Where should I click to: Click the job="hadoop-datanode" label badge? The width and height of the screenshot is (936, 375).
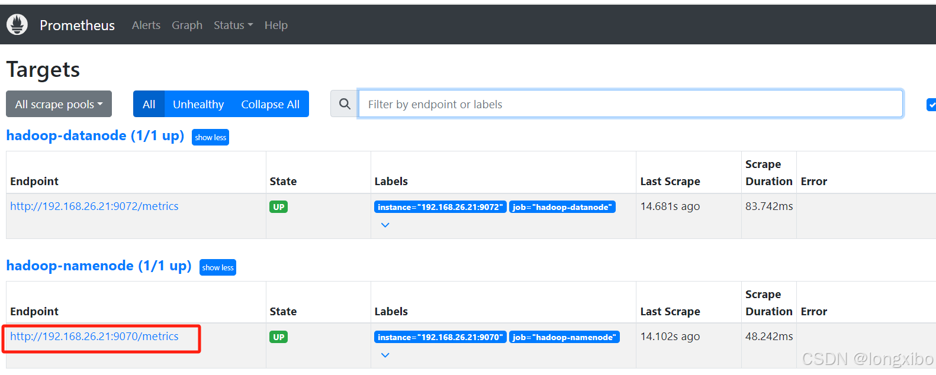click(562, 207)
